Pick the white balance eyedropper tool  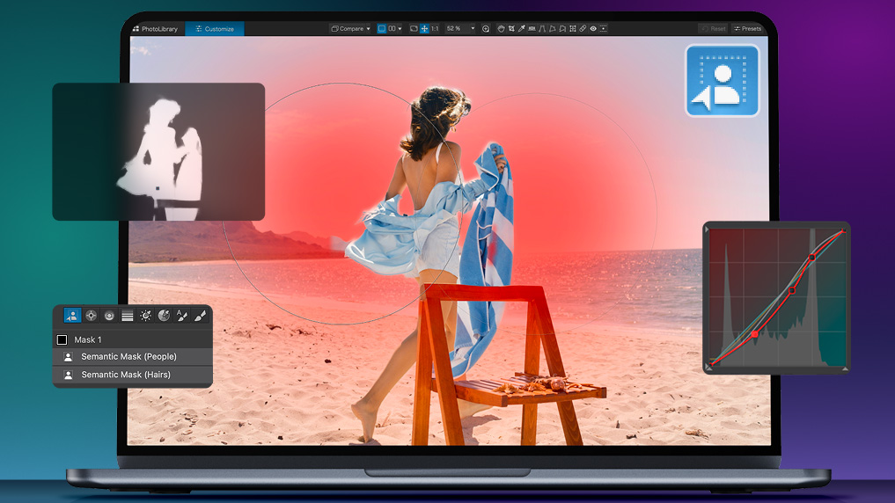pos(522,28)
